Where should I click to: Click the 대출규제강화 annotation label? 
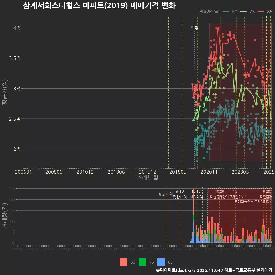pos(219,197)
